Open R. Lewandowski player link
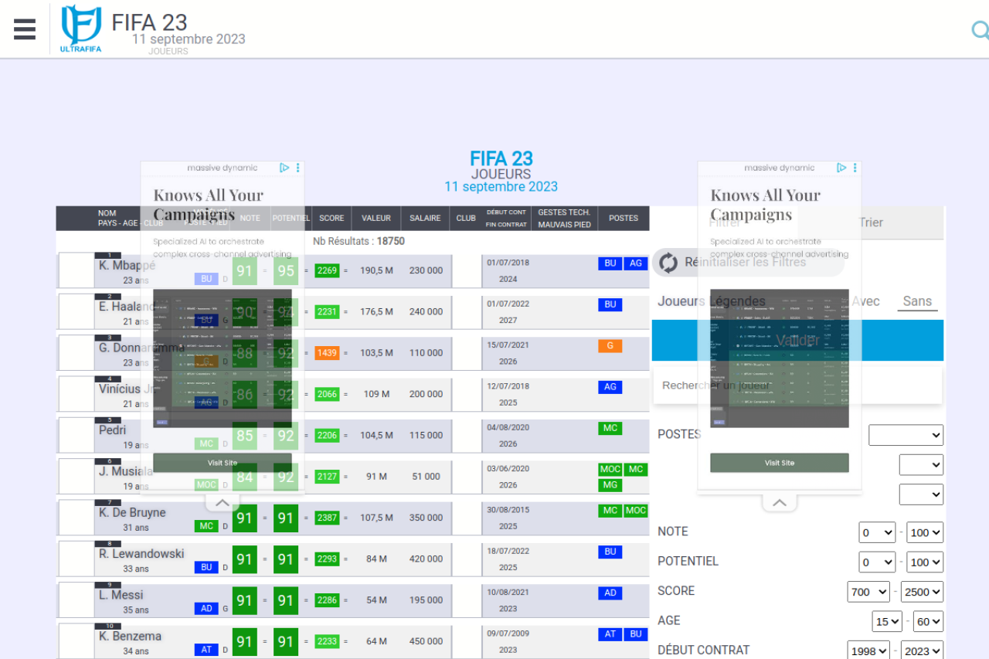This screenshot has height=659, width=989. coord(141,554)
